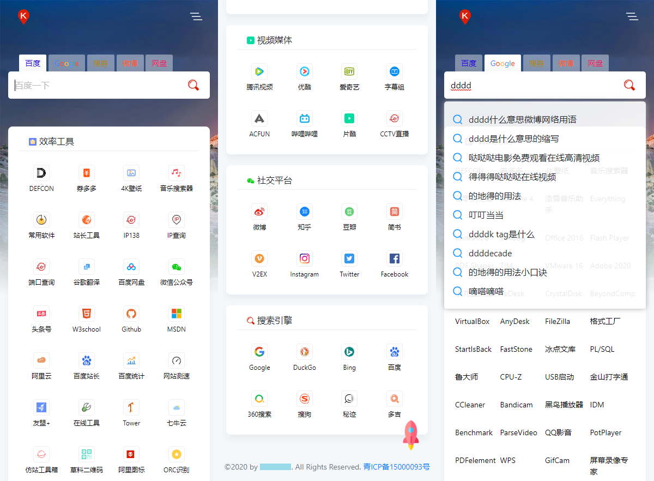Click the rocket back-to-top button
The height and width of the screenshot is (481, 654).
tap(410, 435)
